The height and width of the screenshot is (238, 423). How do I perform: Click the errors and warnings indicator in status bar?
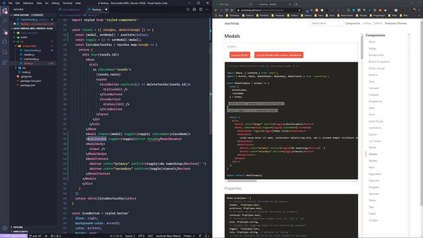click(x=56, y=236)
